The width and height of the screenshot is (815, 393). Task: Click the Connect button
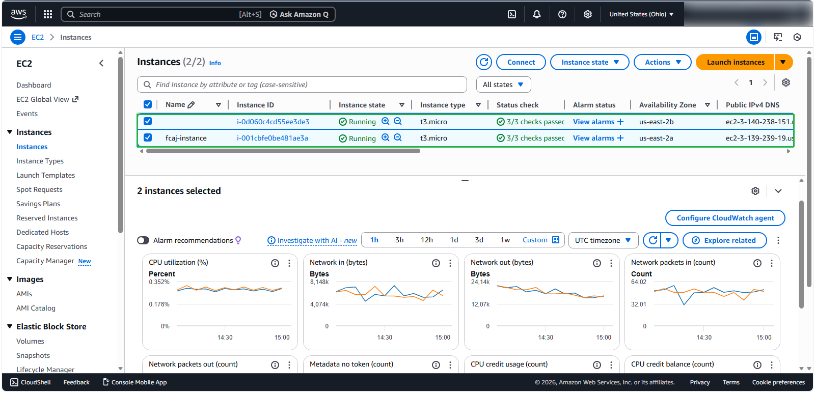521,62
